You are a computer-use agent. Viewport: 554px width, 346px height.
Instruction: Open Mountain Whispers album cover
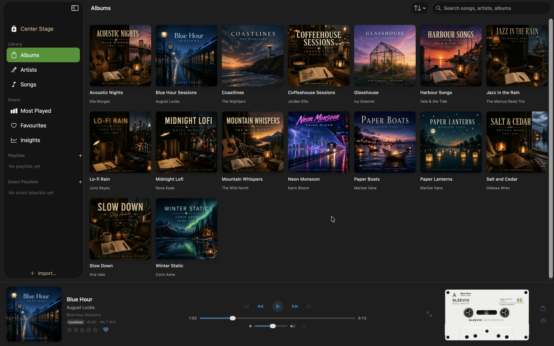[x=253, y=142]
